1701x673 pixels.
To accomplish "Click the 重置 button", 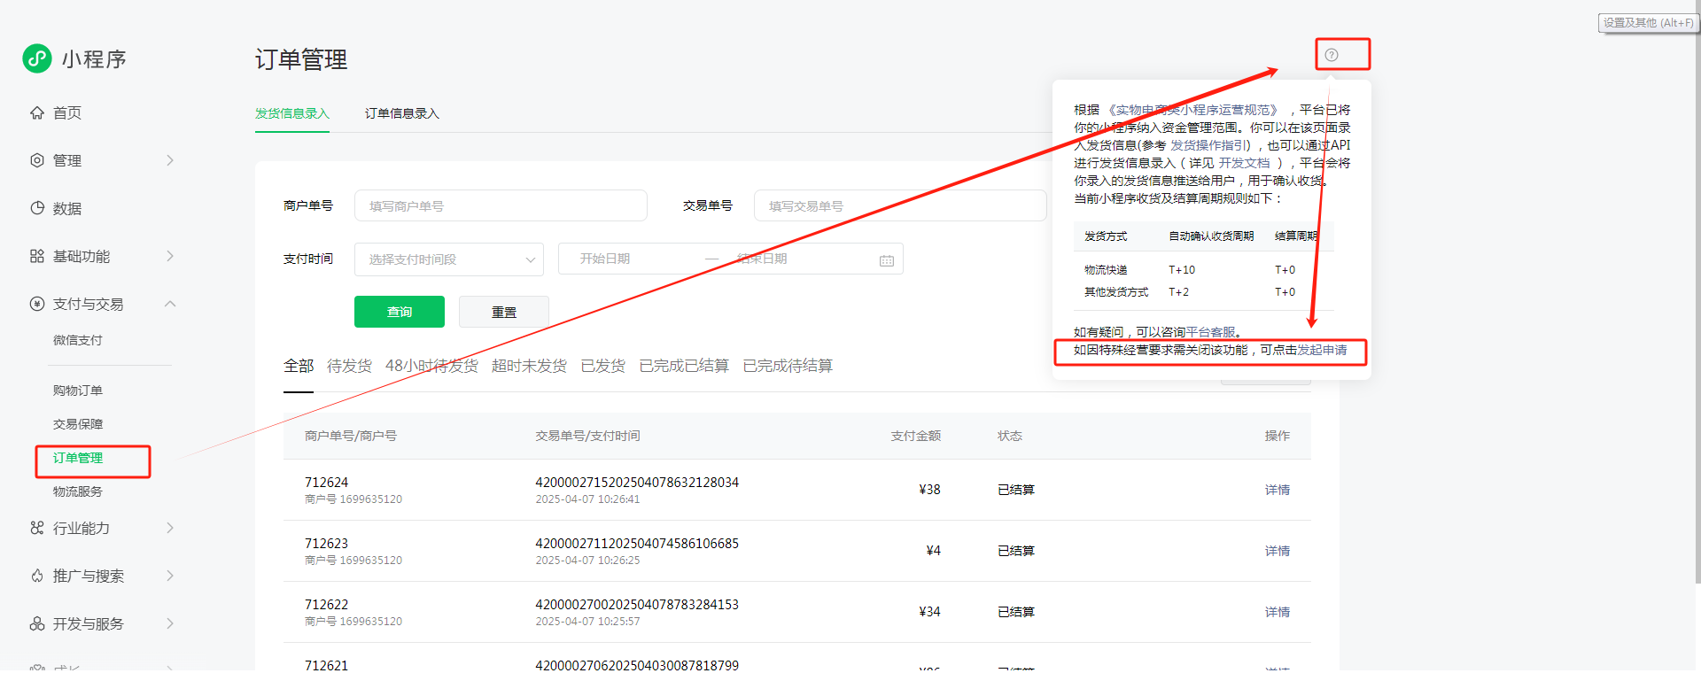I will (504, 312).
